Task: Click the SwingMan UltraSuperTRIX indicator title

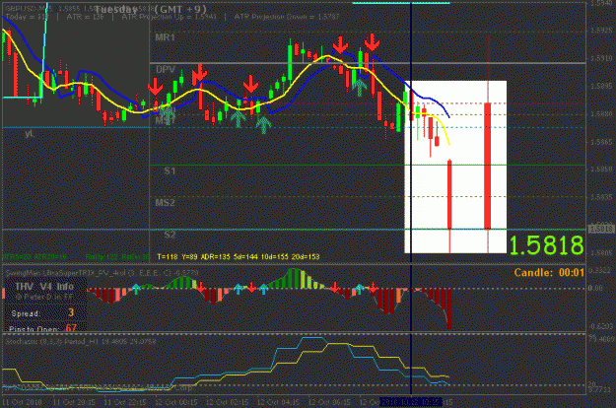Action: [102, 272]
